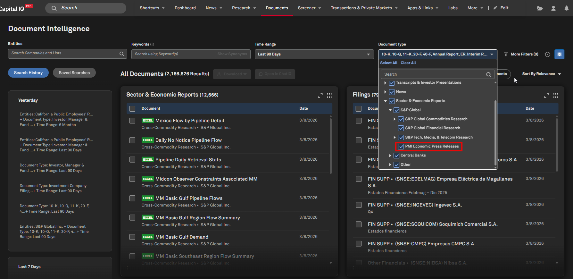Toggle the Central Banks checkbox

coord(396,156)
